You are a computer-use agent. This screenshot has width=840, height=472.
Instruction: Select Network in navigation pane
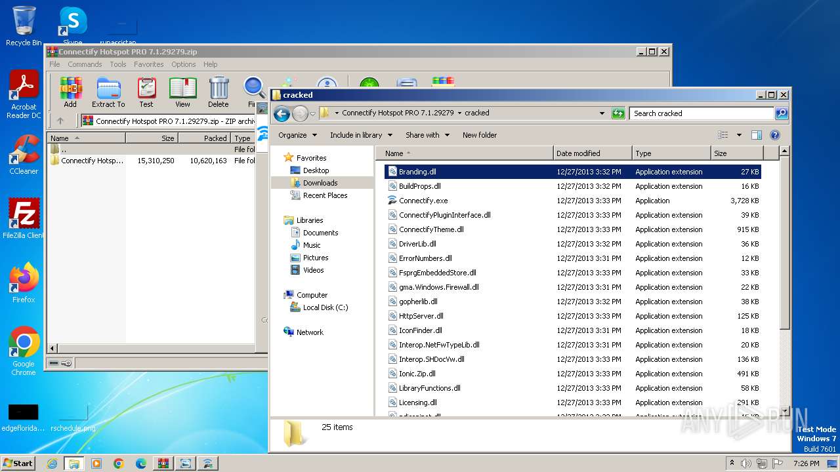coord(310,332)
